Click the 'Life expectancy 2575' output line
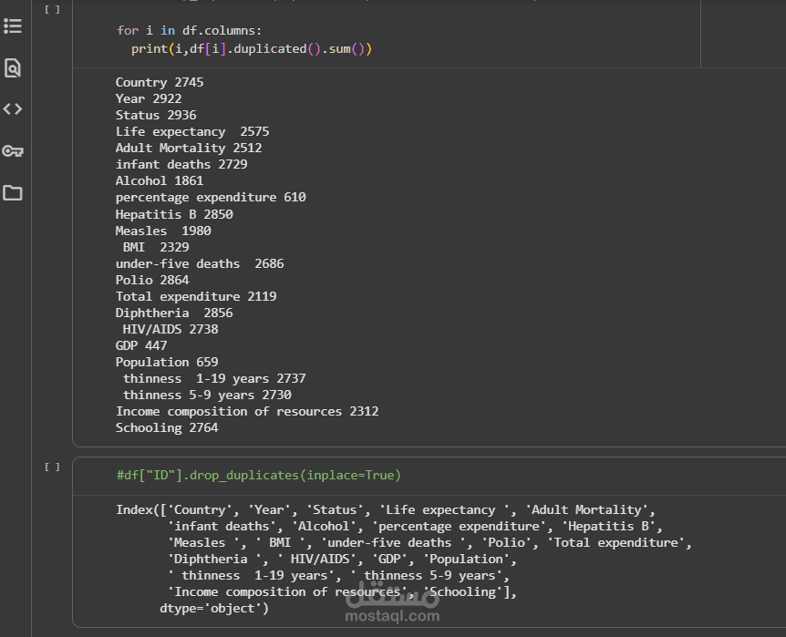 (x=192, y=131)
